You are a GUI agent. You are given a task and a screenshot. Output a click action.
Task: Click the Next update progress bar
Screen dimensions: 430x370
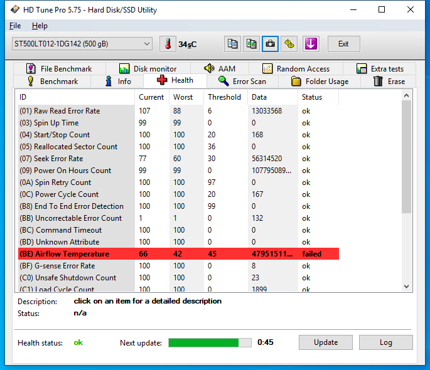tap(210, 342)
